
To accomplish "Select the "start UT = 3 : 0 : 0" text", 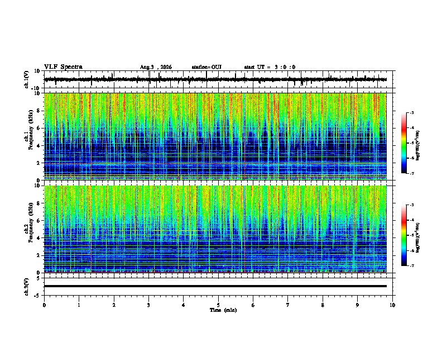I will tap(270, 67).
